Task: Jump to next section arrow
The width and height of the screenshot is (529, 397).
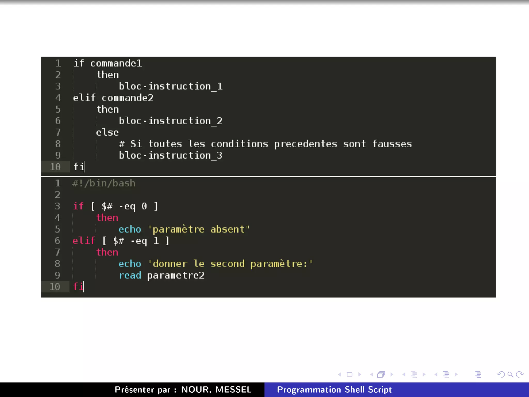Action: click(456, 375)
